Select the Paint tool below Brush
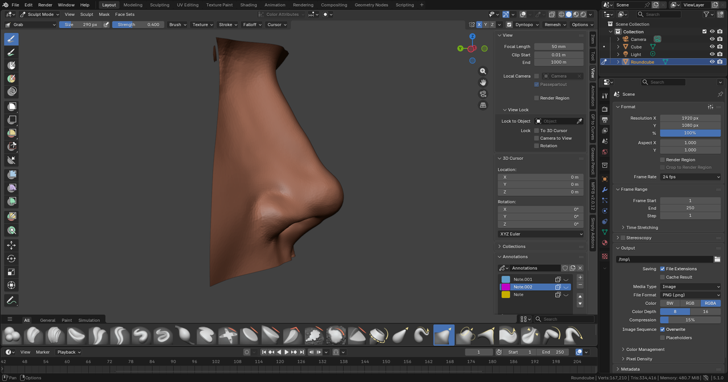 (x=11, y=52)
